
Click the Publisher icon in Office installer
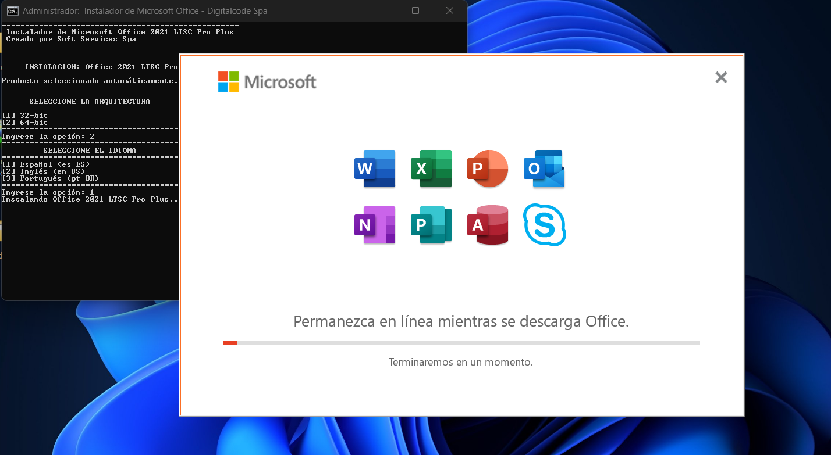coord(431,225)
